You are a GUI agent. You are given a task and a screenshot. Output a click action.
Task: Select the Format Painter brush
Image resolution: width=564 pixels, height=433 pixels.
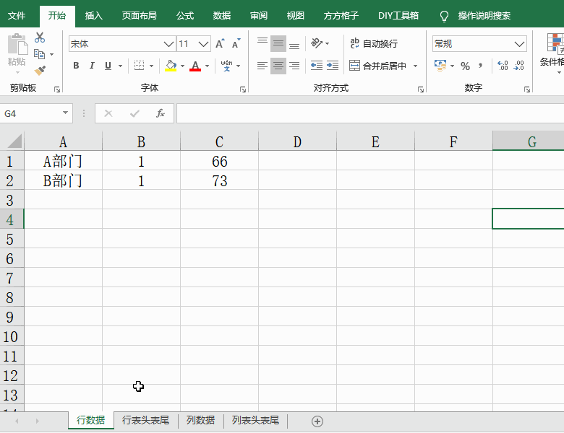tap(40, 71)
